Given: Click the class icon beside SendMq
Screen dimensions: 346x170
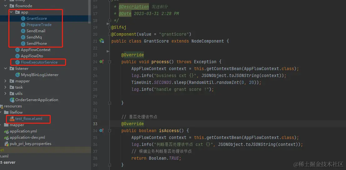Looking at the screenshot, I should [23, 37].
